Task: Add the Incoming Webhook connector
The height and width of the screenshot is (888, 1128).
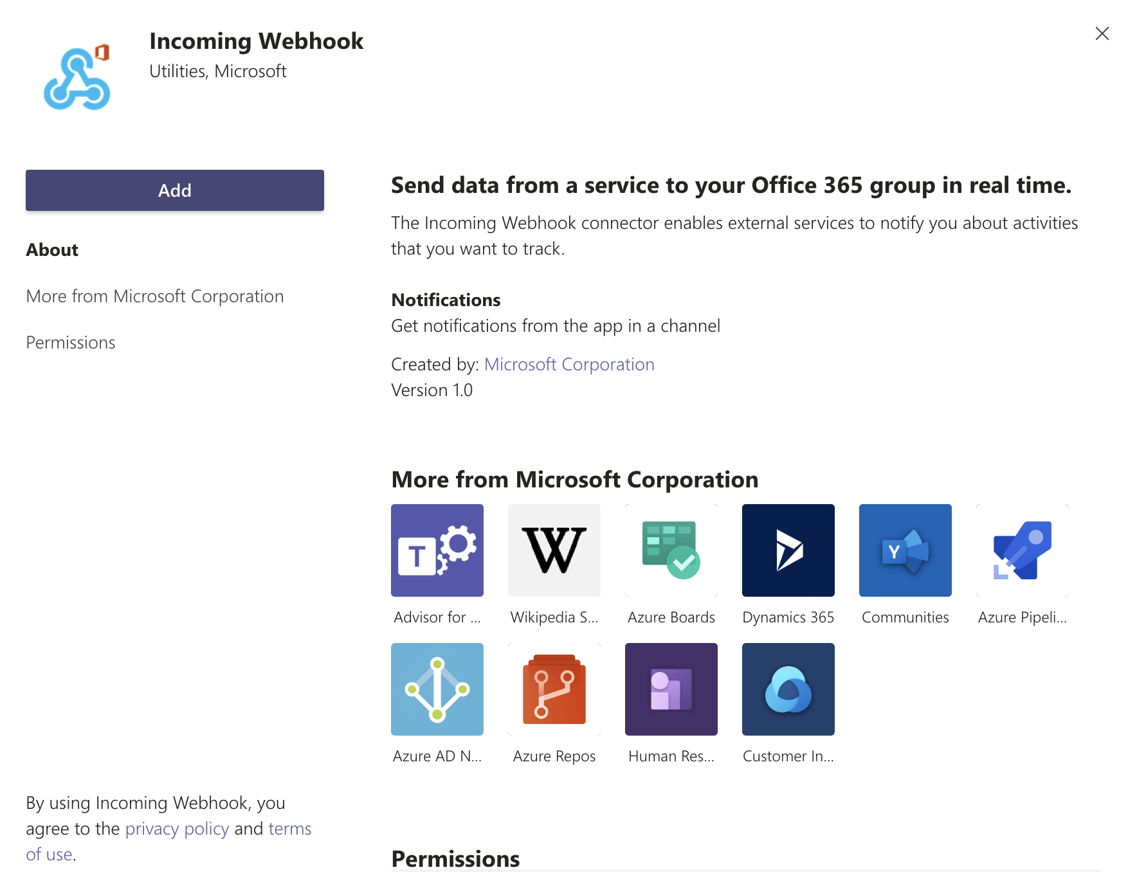Action: (x=175, y=190)
